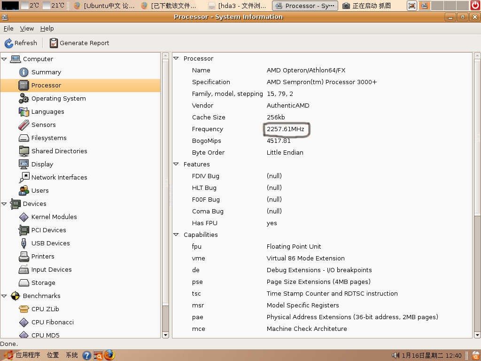Open the 位置 places menu
The width and height of the screenshot is (481, 361).
[x=53, y=355]
